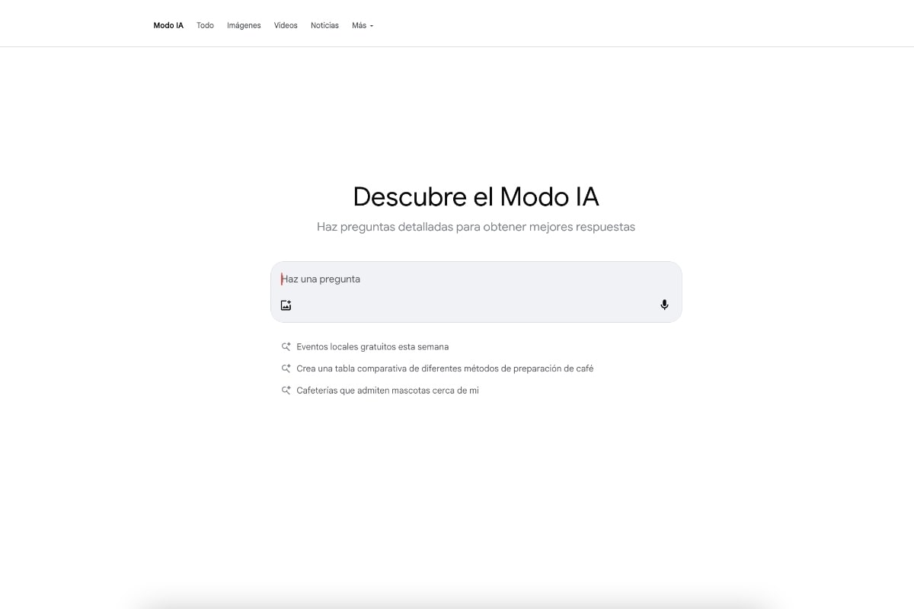Click the Descubre el Modo IA heading
This screenshot has width=914, height=609.
[x=476, y=196]
